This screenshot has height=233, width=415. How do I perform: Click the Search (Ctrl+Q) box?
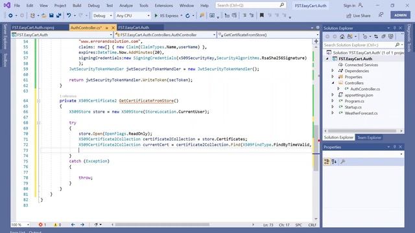[250, 5]
